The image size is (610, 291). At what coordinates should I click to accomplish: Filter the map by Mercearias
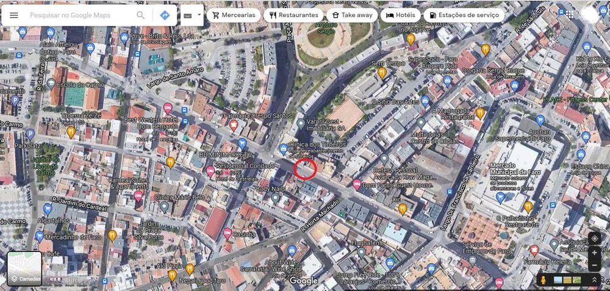pyautogui.click(x=234, y=15)
